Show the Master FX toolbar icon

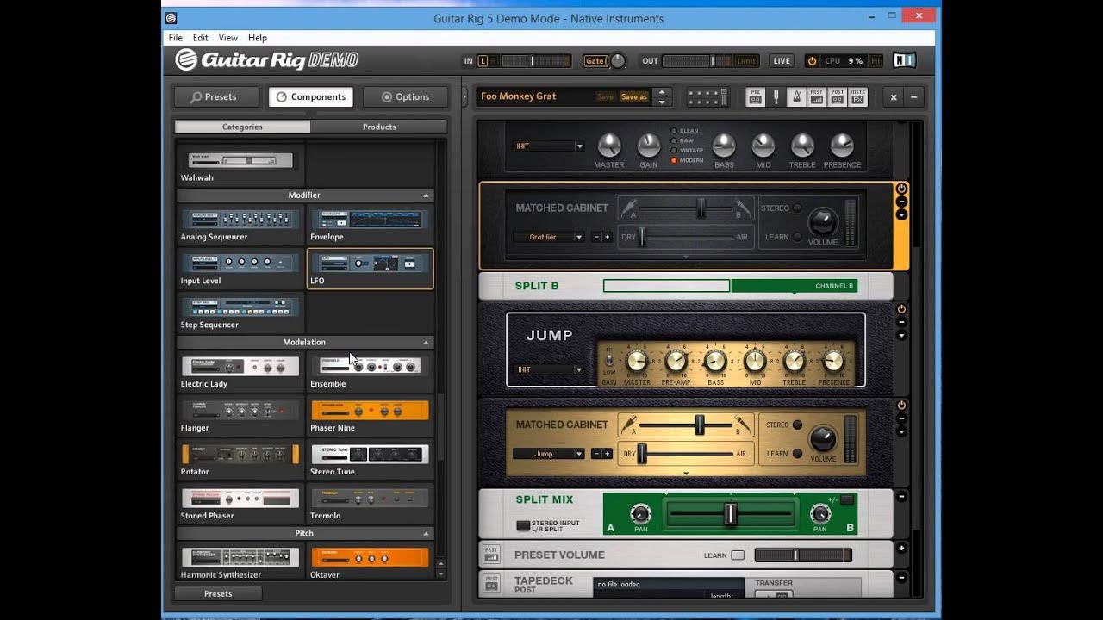[x=858, y=97]
